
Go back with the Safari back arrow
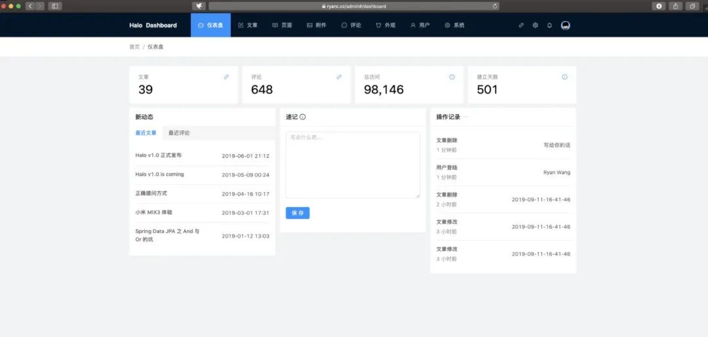(30, 7)
